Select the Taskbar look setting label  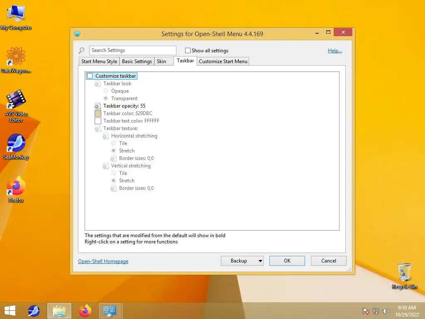117,83
